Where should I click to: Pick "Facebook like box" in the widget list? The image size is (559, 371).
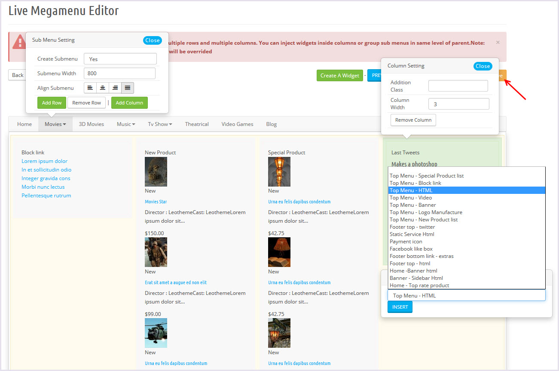tap(411, 249)
